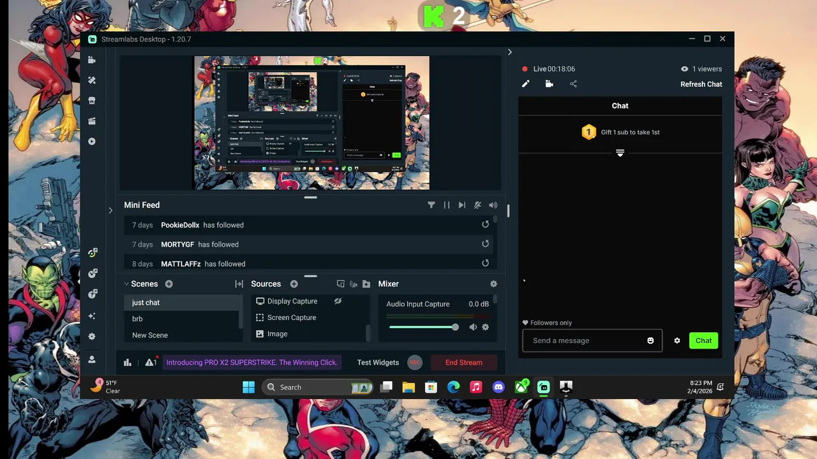817x459 pixels.
Task: Filter events in the Mini Feed
Action: tap(431, 205)
